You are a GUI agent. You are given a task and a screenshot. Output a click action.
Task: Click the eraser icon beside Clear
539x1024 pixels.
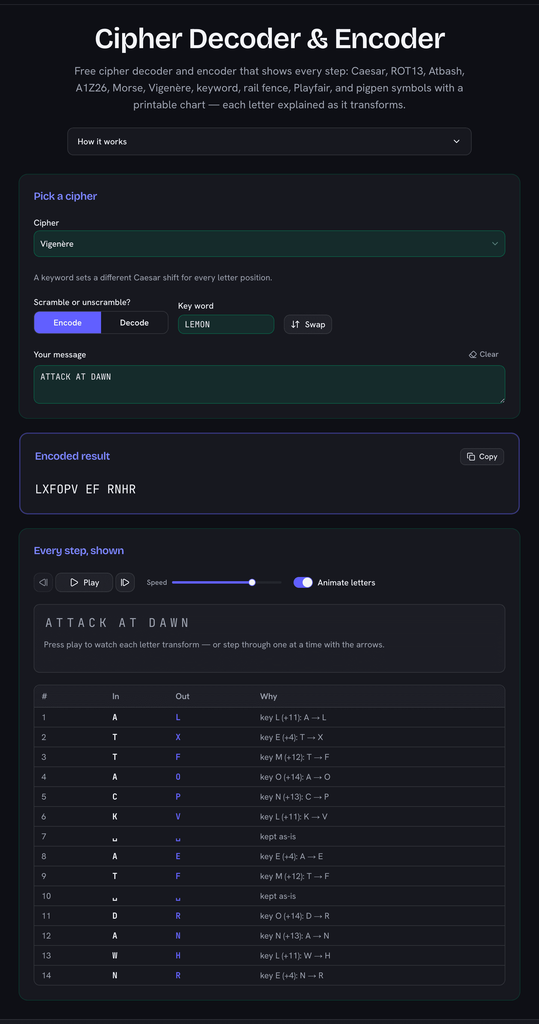click(473, 354)
